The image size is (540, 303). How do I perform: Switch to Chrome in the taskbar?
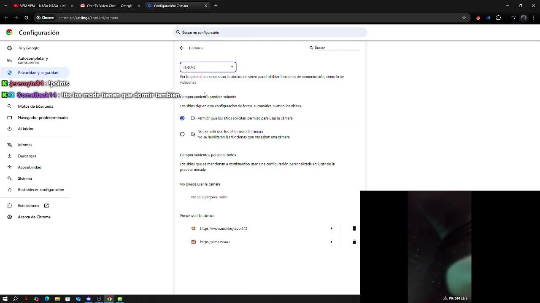click(109, 299)
